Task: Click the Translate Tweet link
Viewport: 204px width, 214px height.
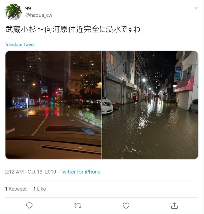Action: coord(20,44)
